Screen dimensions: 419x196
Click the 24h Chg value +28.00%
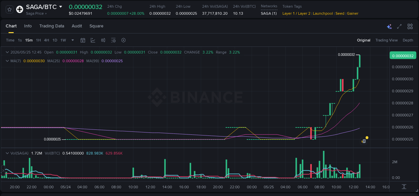pyautogui.click(x=137, y=13)
